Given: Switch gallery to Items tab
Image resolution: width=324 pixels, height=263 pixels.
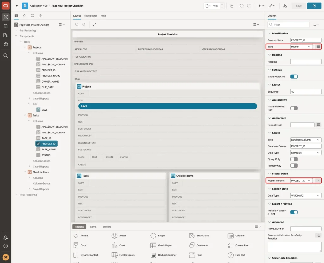Looking at the screenshot, I should (x=93, y=227).
